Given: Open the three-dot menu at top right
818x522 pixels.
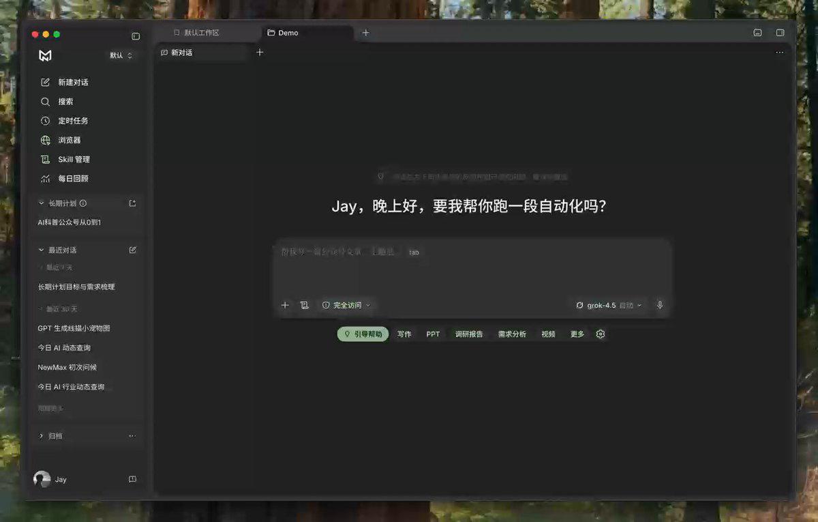Looking at the screenshot, I should click(x=780, y=53).
